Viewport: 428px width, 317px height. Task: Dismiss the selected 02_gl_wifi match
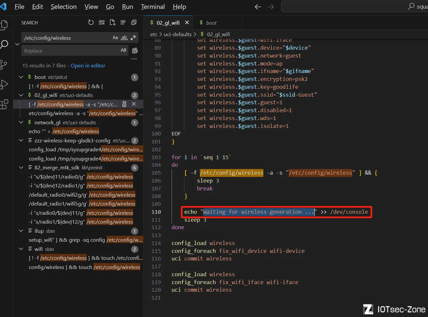pyautogui.click(x=134, y=104)
